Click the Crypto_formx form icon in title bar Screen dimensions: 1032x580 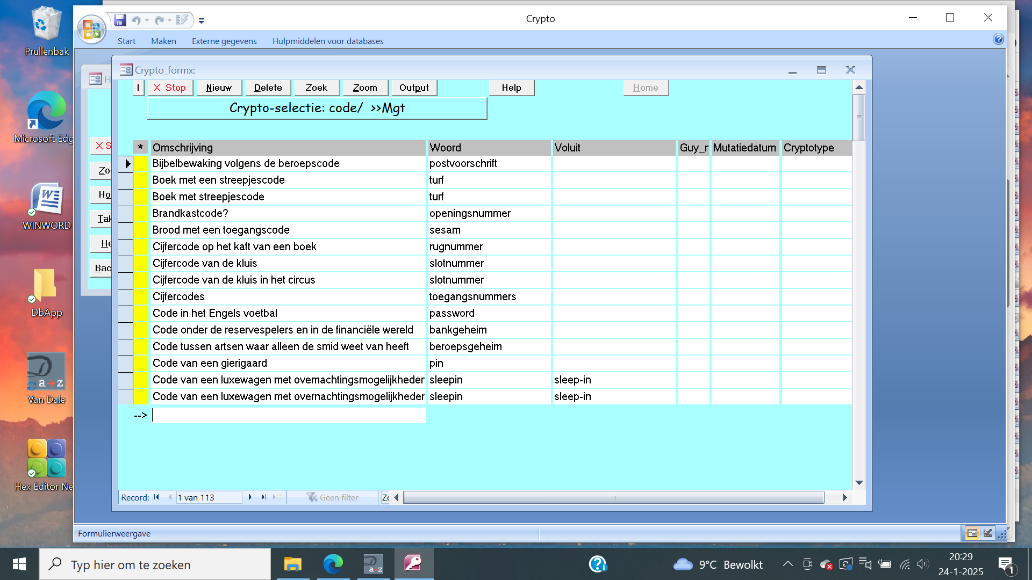pyautogui.click(x=126, y=70)
